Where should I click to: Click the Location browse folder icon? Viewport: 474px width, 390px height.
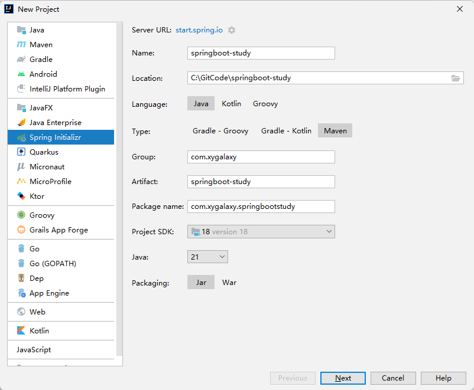[456, 78]
